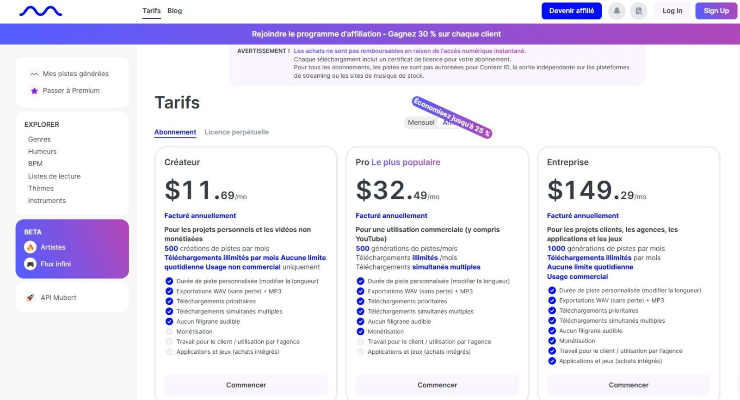The width and height of the screenshot is (740, 400).
Task: Click the affiliate program promo banner
Action: click(376, 34)
